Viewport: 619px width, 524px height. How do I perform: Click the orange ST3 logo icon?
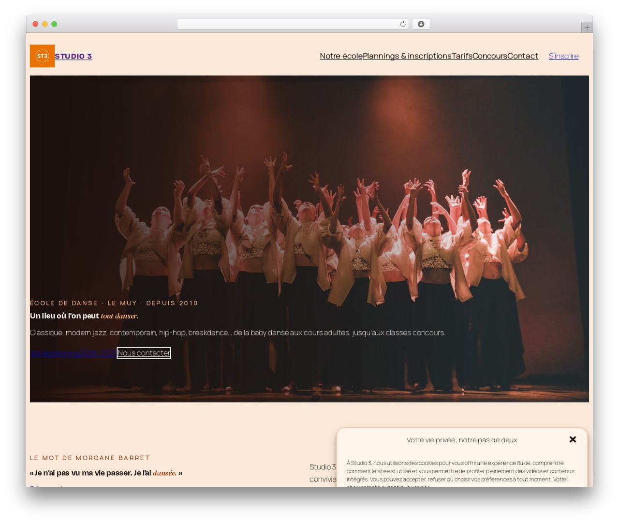(x=42, y=56)
